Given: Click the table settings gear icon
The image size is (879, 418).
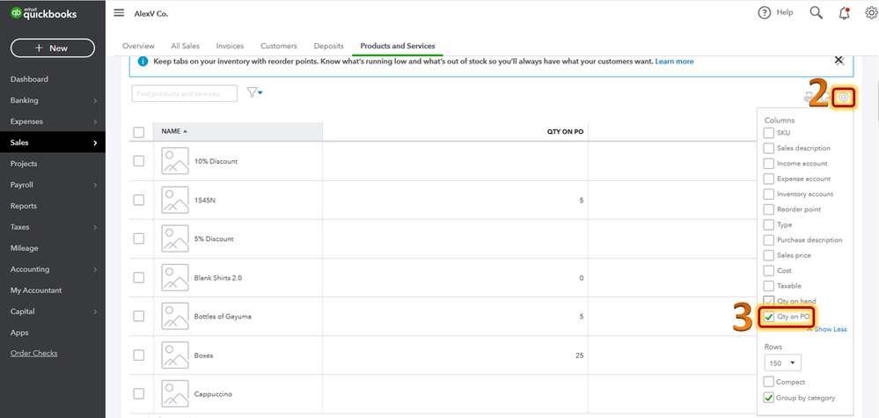Looking at the screenshot, I should pos(844,99).
